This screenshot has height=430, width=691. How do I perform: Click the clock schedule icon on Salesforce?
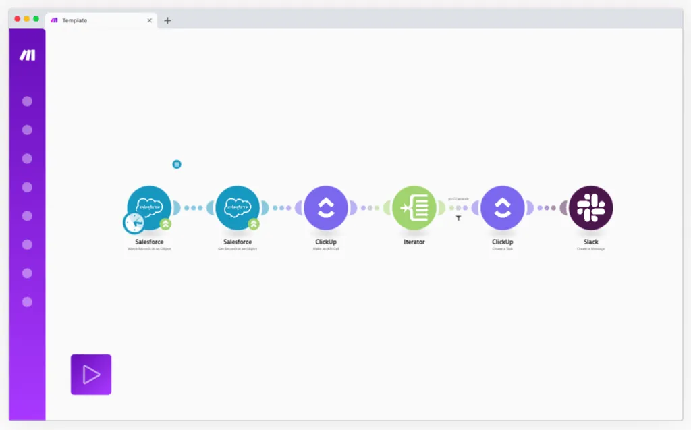134,223
